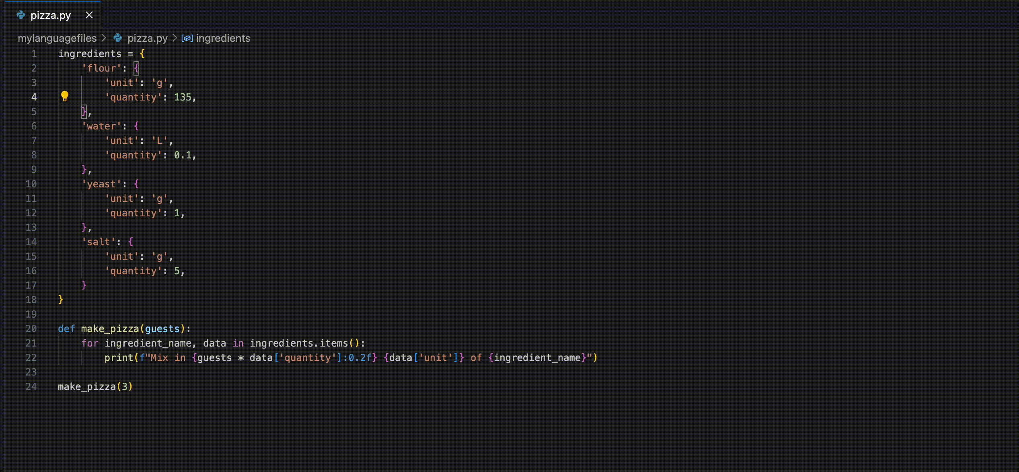Place cursor on make_pizza function name
Viewport: 1019px width, 472px height.
tap(110, 329)
